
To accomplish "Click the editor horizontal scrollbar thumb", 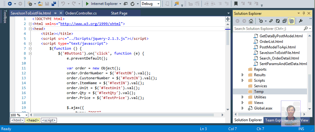I will pos(123,115).
